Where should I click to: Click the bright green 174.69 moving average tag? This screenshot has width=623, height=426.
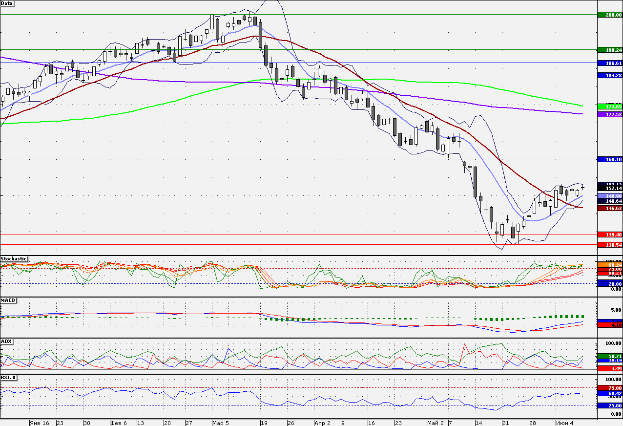(x=610, y=106)
